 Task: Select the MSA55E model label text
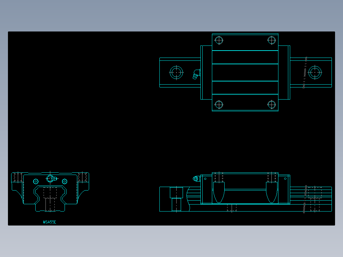pos(49,222)
